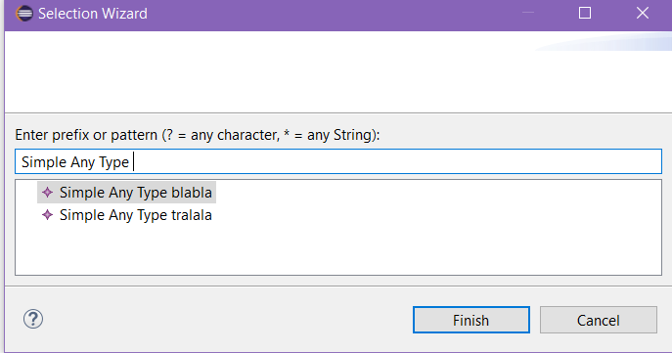Select the star icon beside tralala entry
The image size is (672, 353).
coord(47,214)
